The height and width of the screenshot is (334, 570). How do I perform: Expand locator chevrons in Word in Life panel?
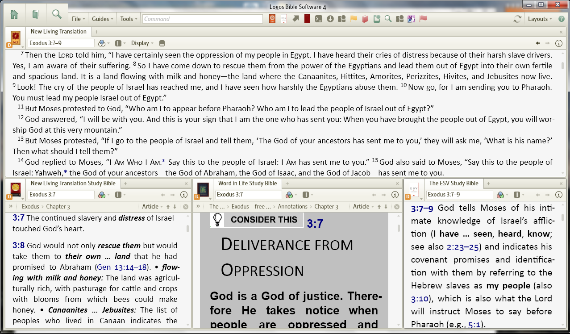tap(198, 206)
